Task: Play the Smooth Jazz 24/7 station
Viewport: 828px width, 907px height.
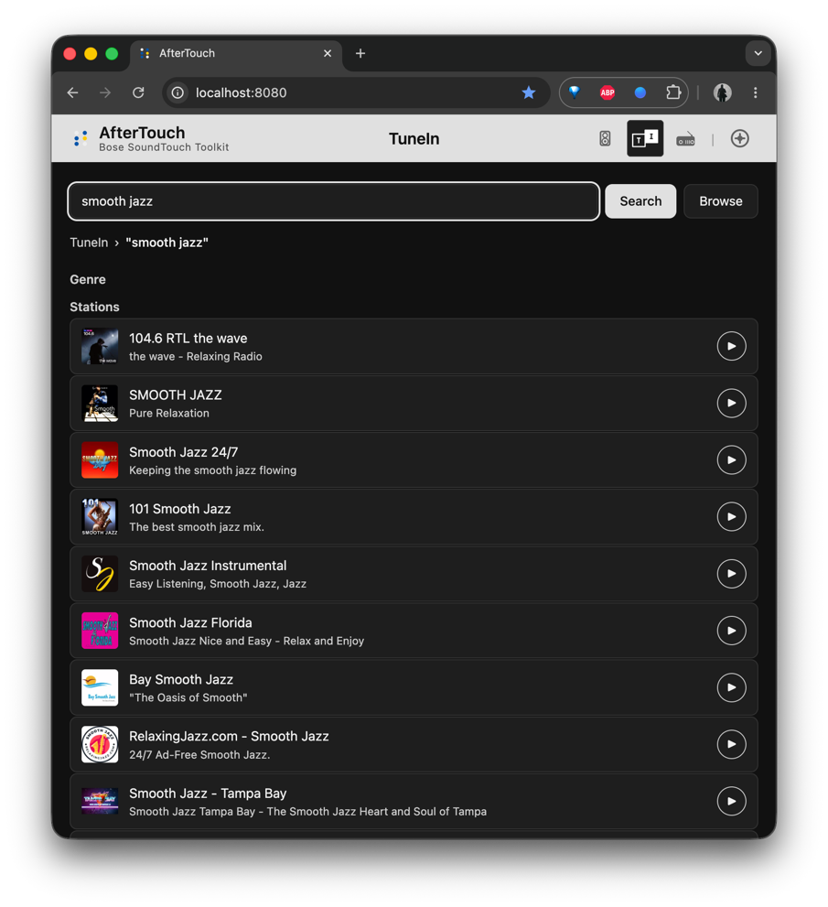Action: [731, 459]
